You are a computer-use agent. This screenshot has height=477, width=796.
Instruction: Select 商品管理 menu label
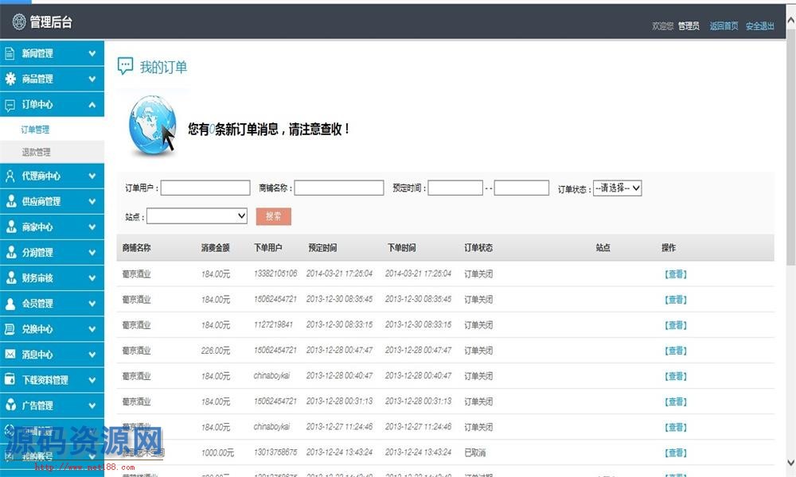[37, 79]
